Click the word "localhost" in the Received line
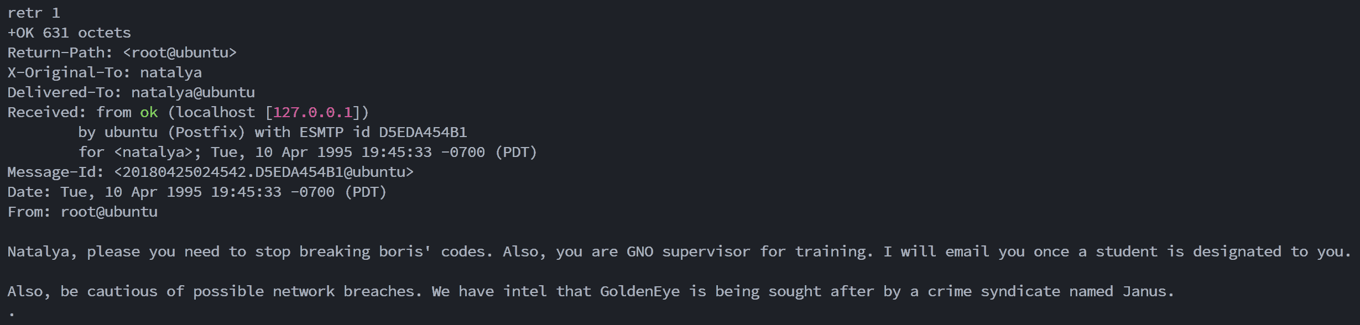The image size is (1360, 325). pyautogui.click(x=215, y=112)
